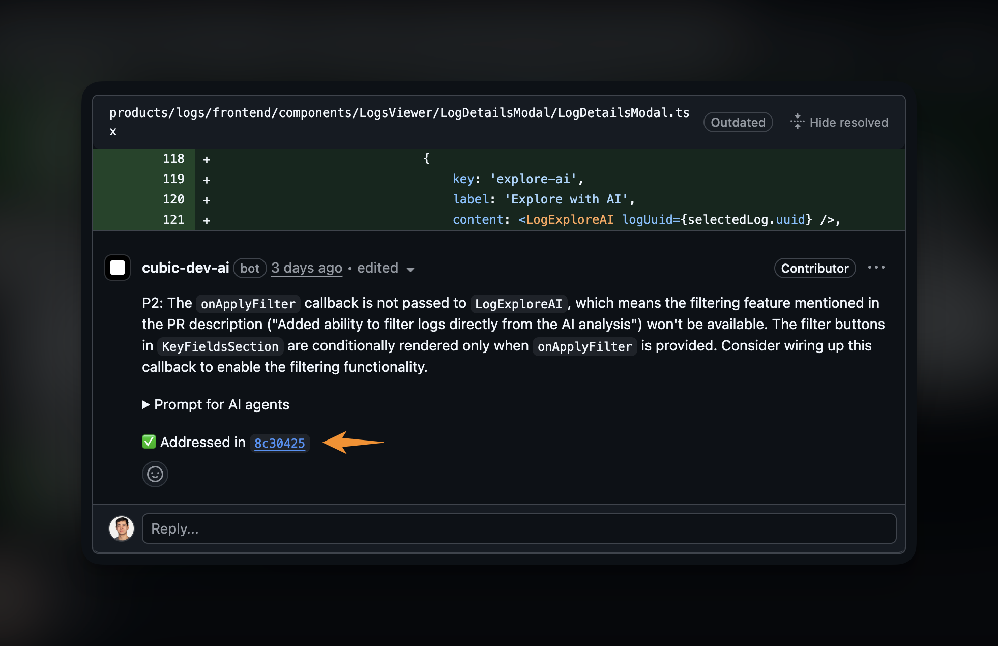The width and height of the screenshot is (998, 646).
Task: Click the green checkmark emoji
Action: tap(148, 442)
